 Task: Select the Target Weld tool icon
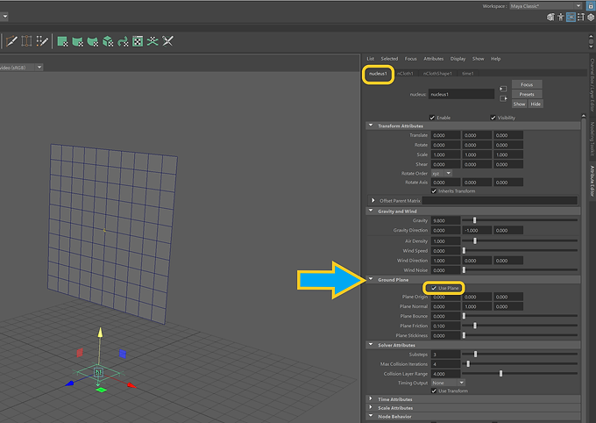point(26,41)
